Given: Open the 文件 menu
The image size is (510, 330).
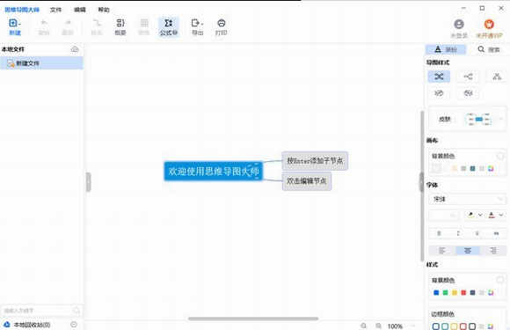Looking at the screenshot, I should 55,10.
